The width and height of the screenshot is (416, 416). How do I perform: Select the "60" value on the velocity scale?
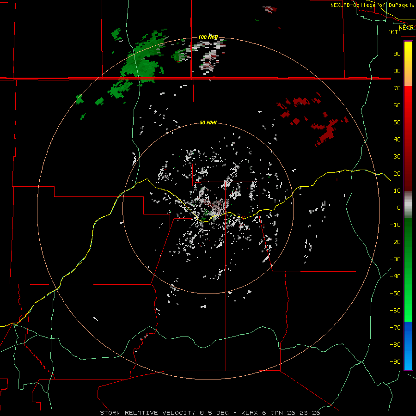397,105
